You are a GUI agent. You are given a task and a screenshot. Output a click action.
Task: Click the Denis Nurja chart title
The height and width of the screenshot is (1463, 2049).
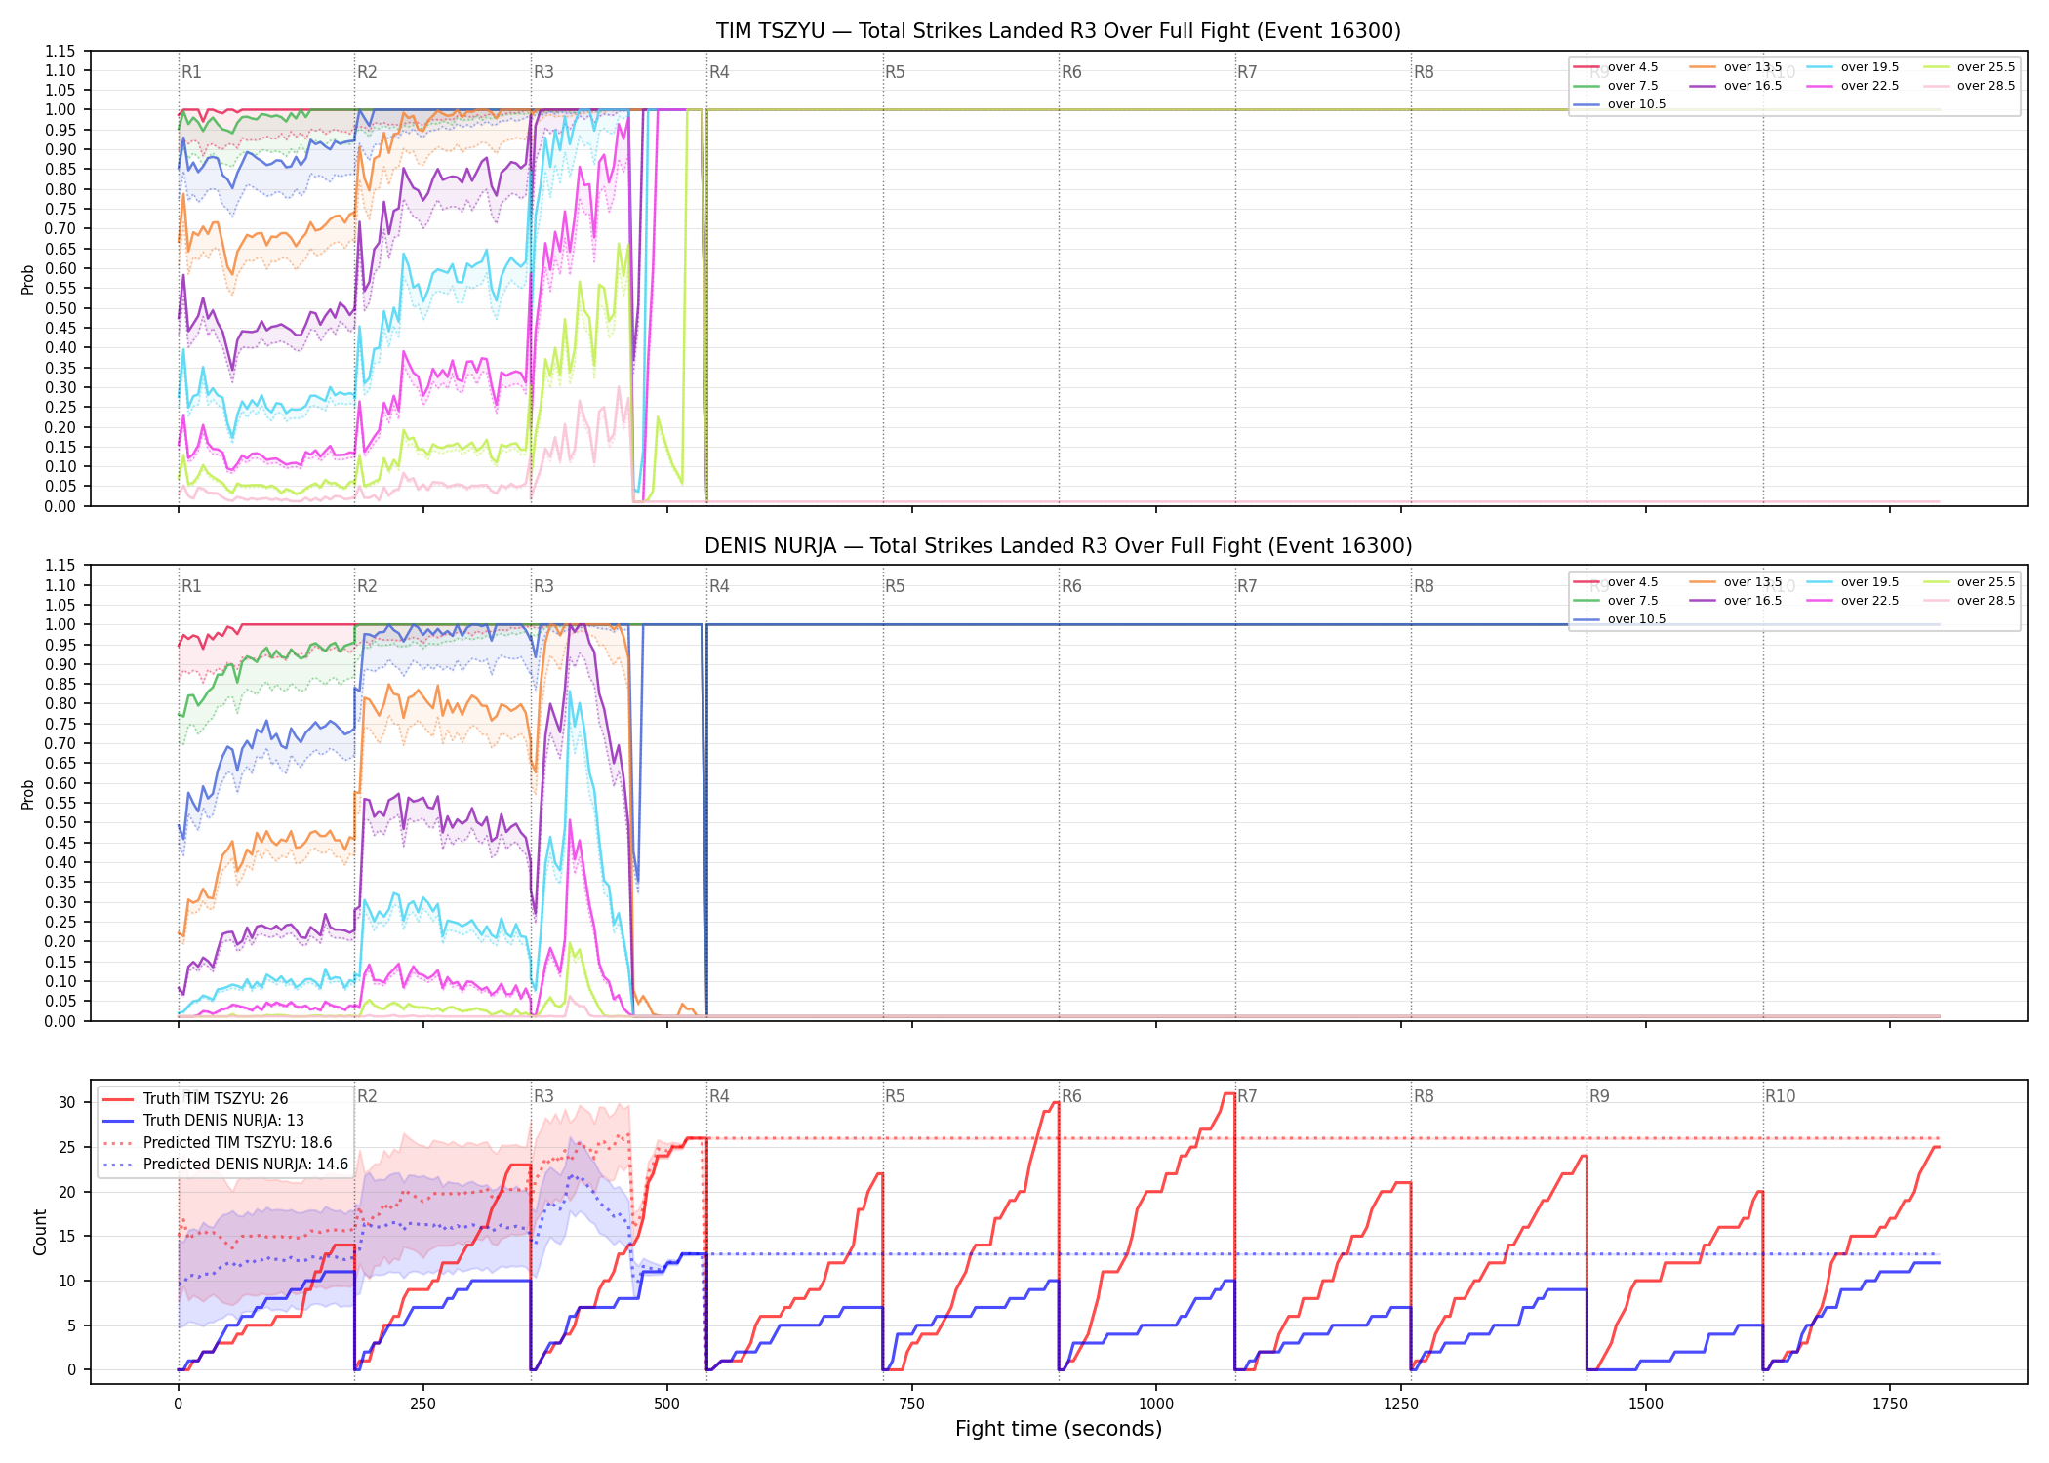1059,546
